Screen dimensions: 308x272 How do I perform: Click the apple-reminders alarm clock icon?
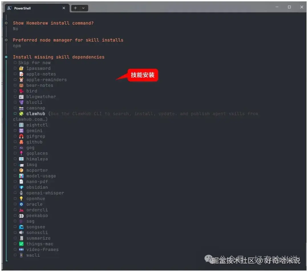point(21,80)
